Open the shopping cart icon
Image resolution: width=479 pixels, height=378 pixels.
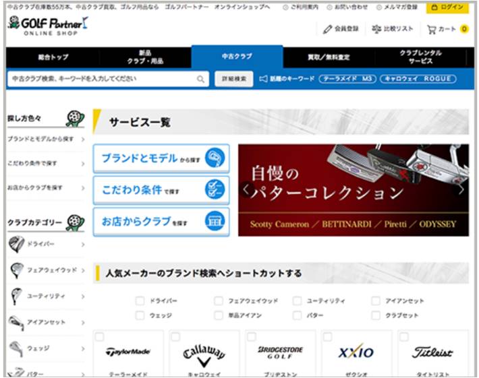pyautogui.click(x=431, y=30)
